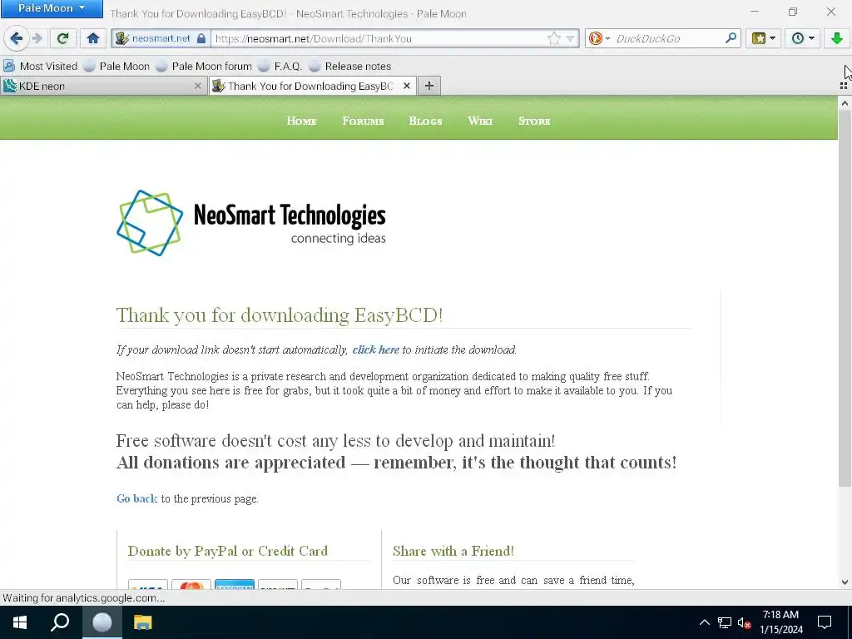Open the clock showing 7:18 AM
This screenshot has width=852, height=639.
point(780,622)
